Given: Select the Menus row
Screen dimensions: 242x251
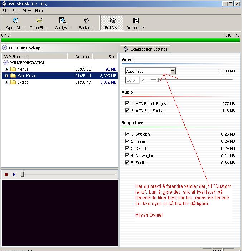Looking at the screenshot, I should click(60, 69).
